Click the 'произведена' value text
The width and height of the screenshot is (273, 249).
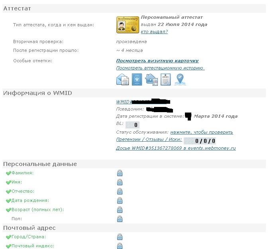click(132, 41)
